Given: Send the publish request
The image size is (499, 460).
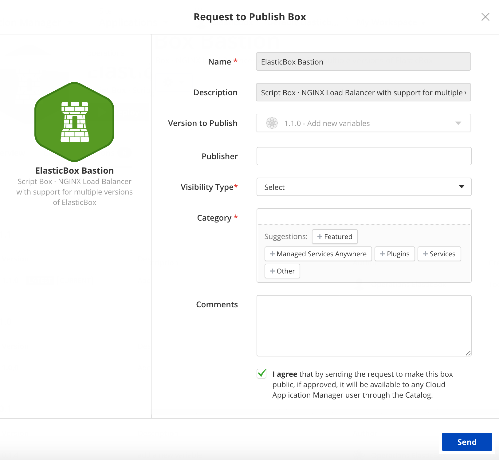Looking at the screenshot, I should (x=467, y=442).
